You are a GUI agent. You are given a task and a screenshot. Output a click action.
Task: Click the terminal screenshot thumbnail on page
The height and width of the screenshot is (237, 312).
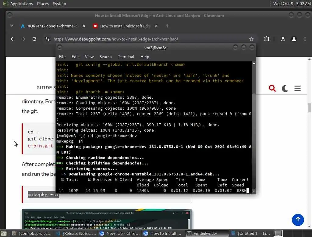107,219
